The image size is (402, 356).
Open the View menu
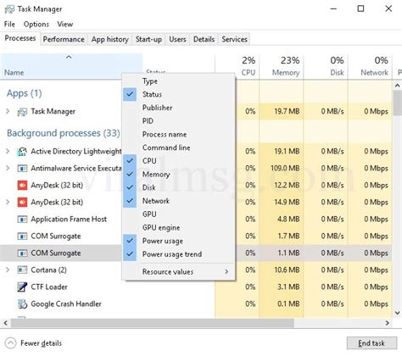pos(65,25)
